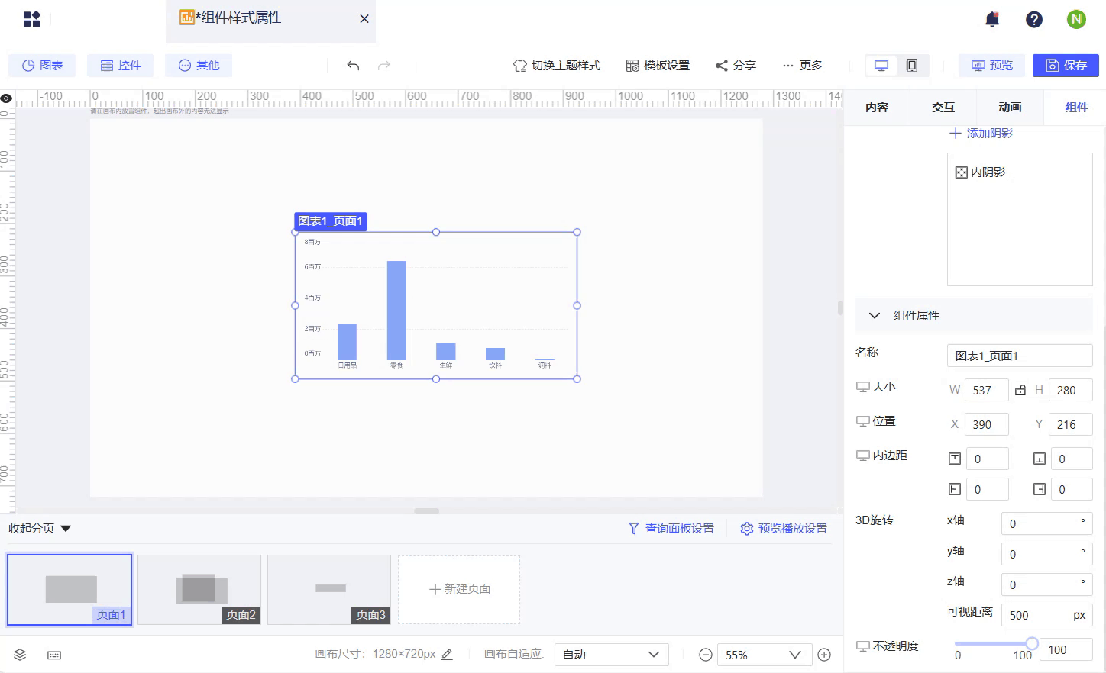Click the 分享 share icon
Viewport: 1106px width, 673px height.
(x=721, y=66)
